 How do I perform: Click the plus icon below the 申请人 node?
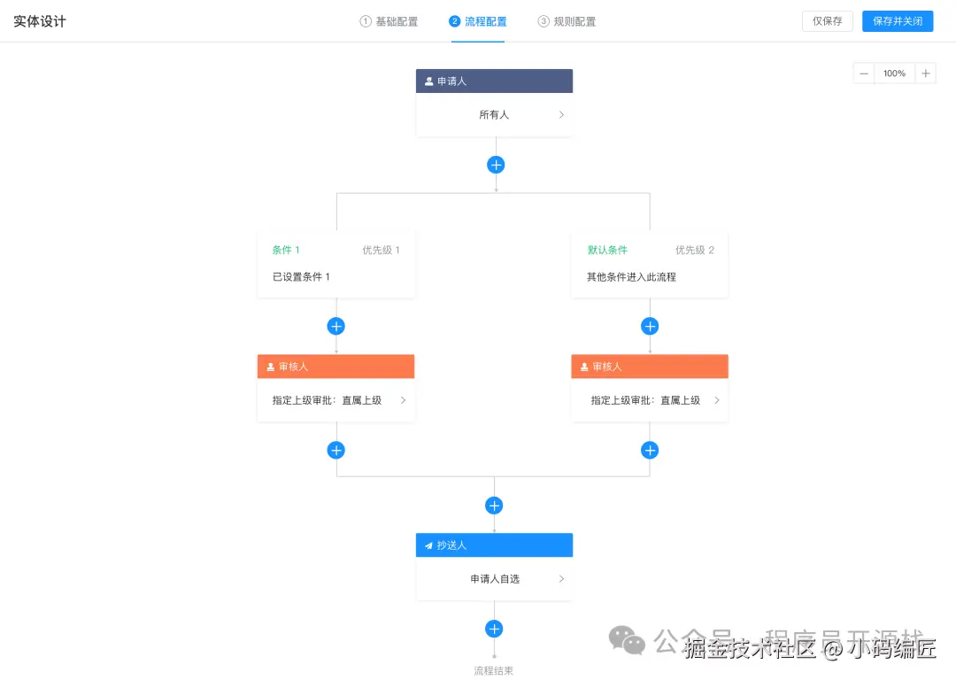pyautogui.click(x=495, y=165)
